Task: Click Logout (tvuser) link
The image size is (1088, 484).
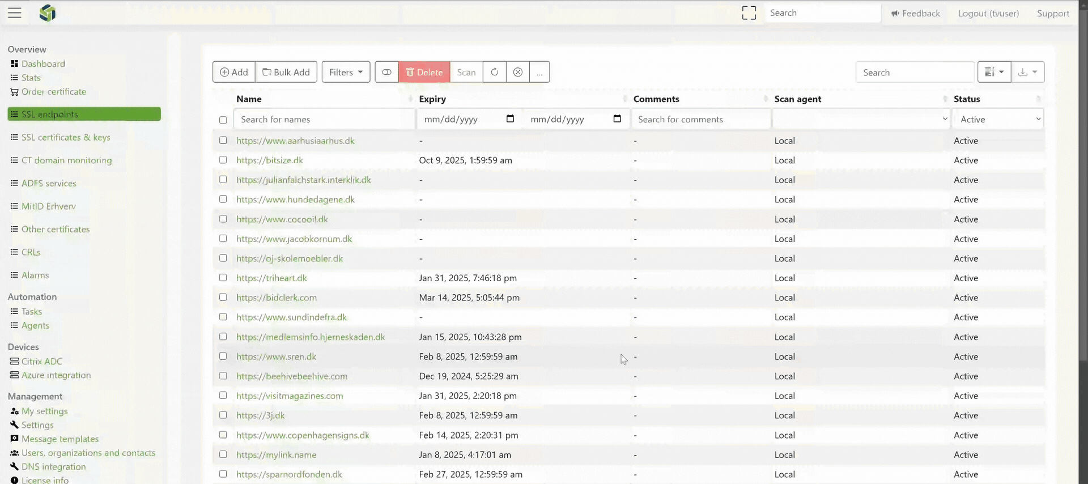Action: 988,14
